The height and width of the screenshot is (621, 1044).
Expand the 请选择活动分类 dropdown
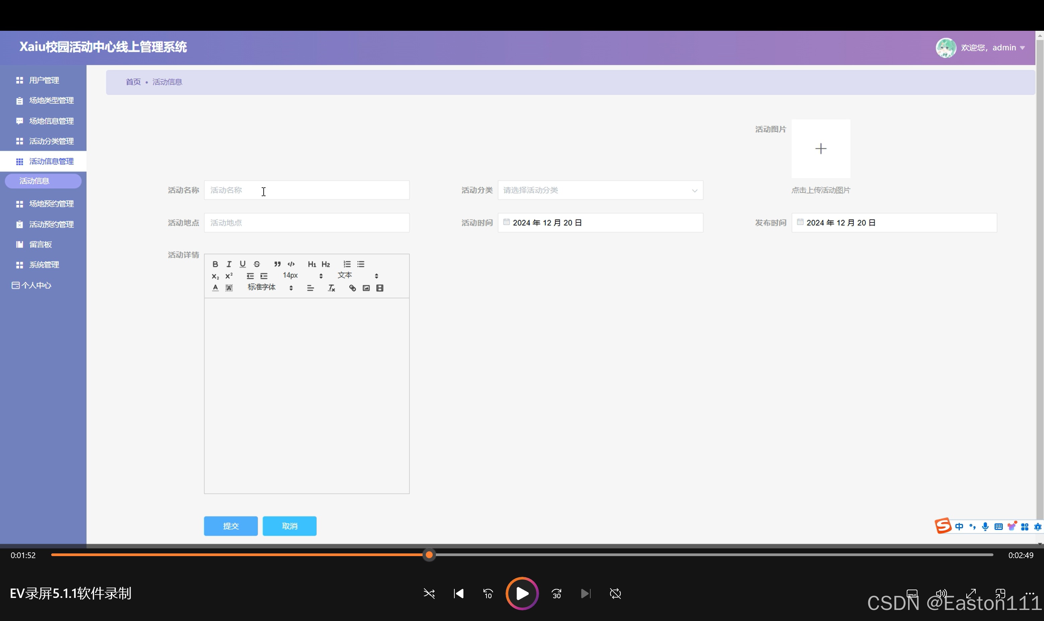coord(600,190)
